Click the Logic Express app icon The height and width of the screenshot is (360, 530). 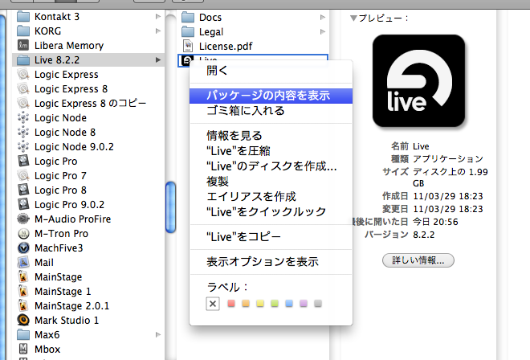(23, 74)
